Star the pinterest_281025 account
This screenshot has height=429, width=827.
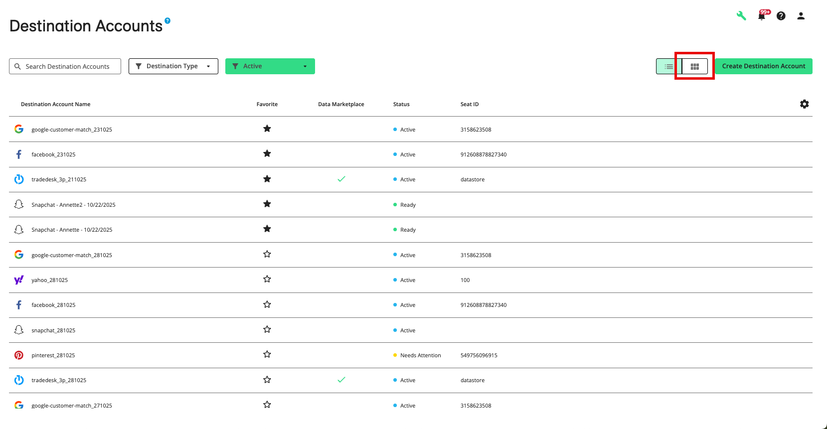click(267, 355)
